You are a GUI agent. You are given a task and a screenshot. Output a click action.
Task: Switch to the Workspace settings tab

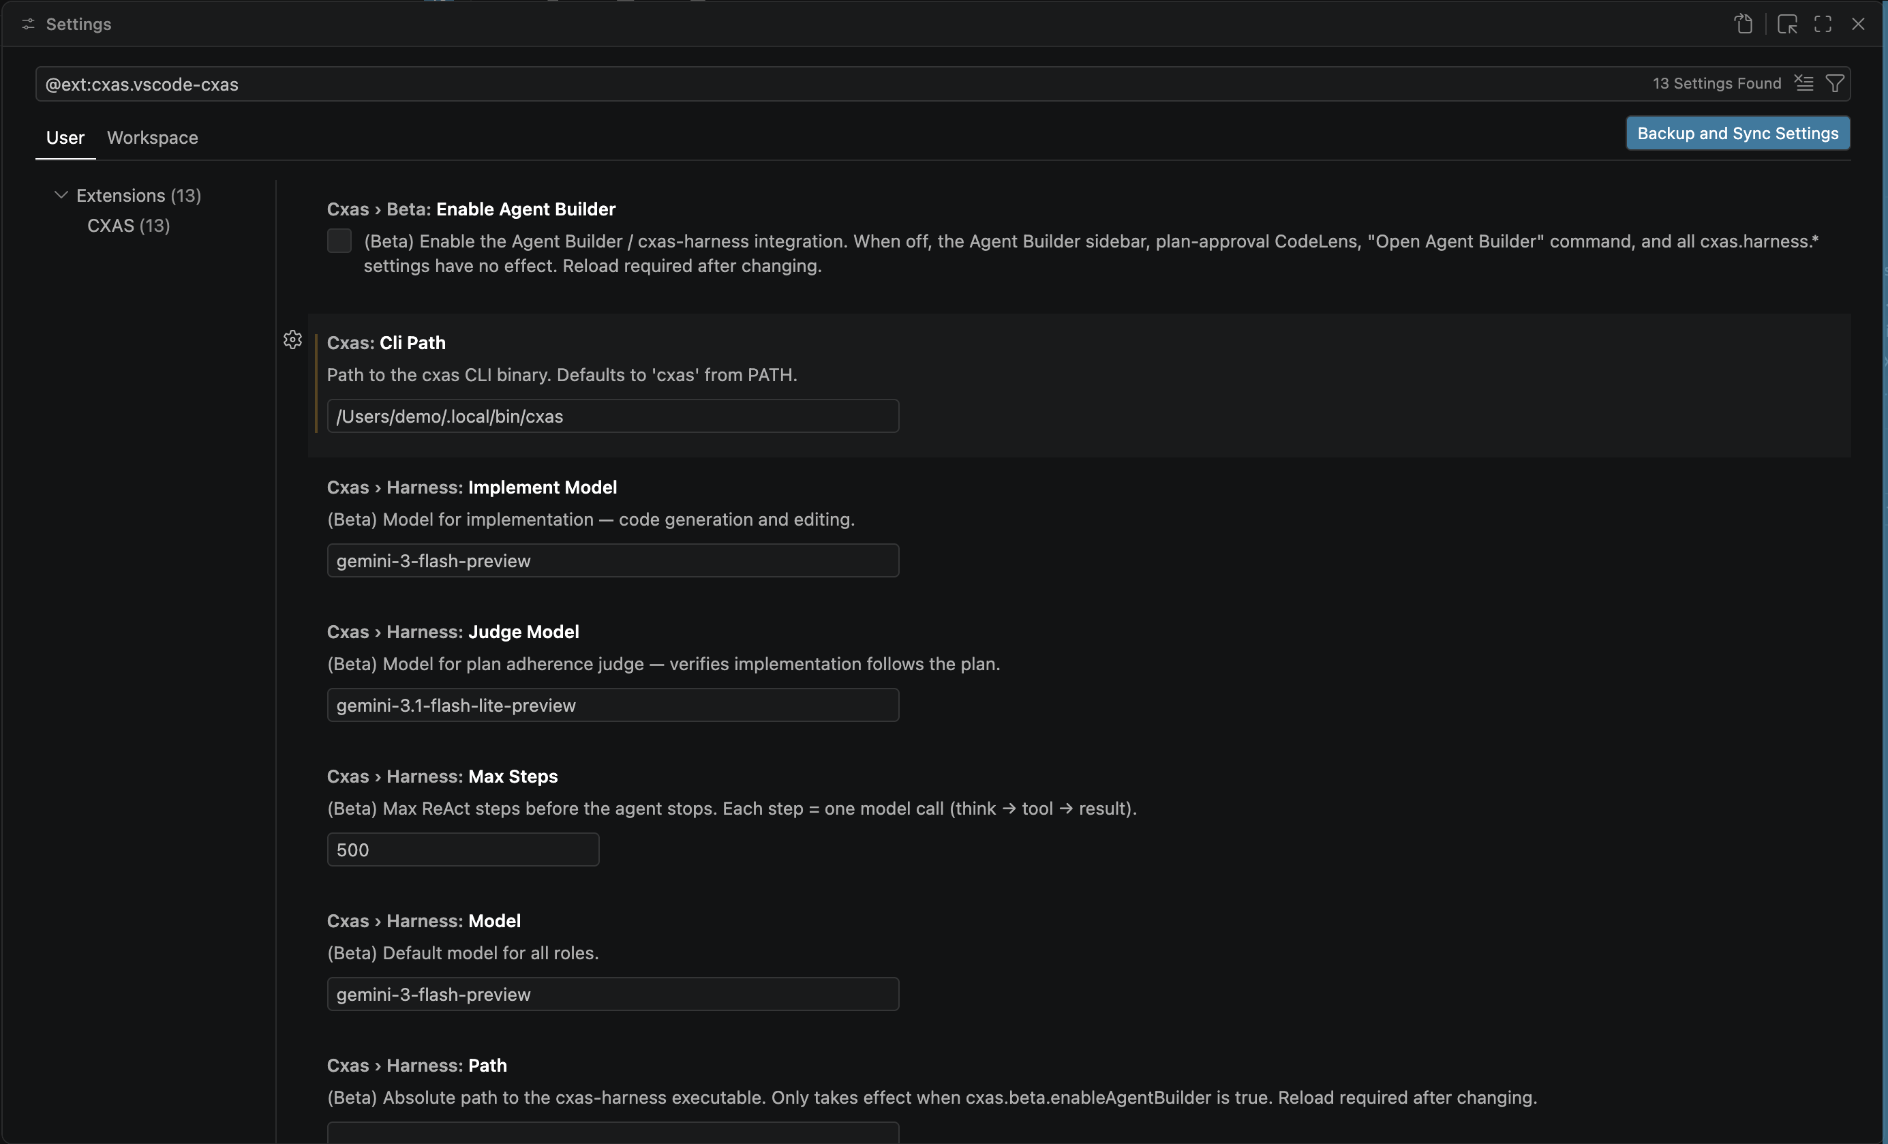point(153,137)
